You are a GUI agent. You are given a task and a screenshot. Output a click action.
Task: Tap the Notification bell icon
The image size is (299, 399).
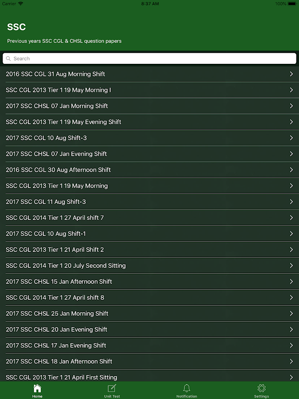(187, 389)
